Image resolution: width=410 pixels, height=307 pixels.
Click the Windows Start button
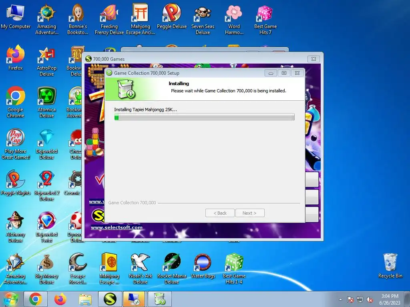[10, 299]
